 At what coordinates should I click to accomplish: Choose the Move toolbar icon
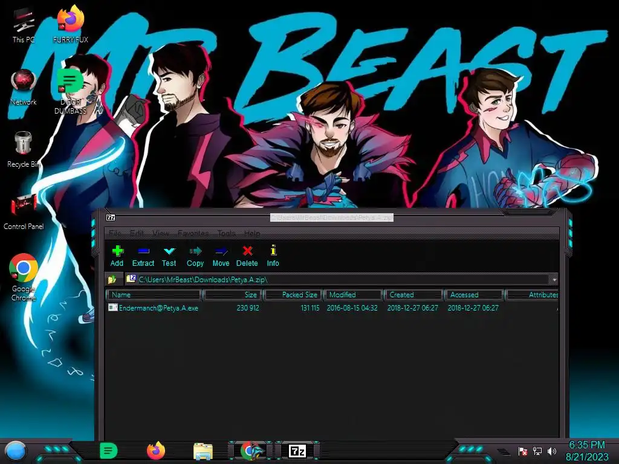point(221,256)
